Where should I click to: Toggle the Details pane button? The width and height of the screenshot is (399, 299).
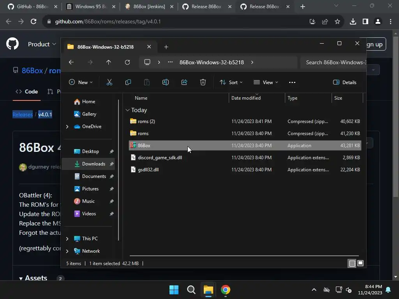[x=345, y=83]
